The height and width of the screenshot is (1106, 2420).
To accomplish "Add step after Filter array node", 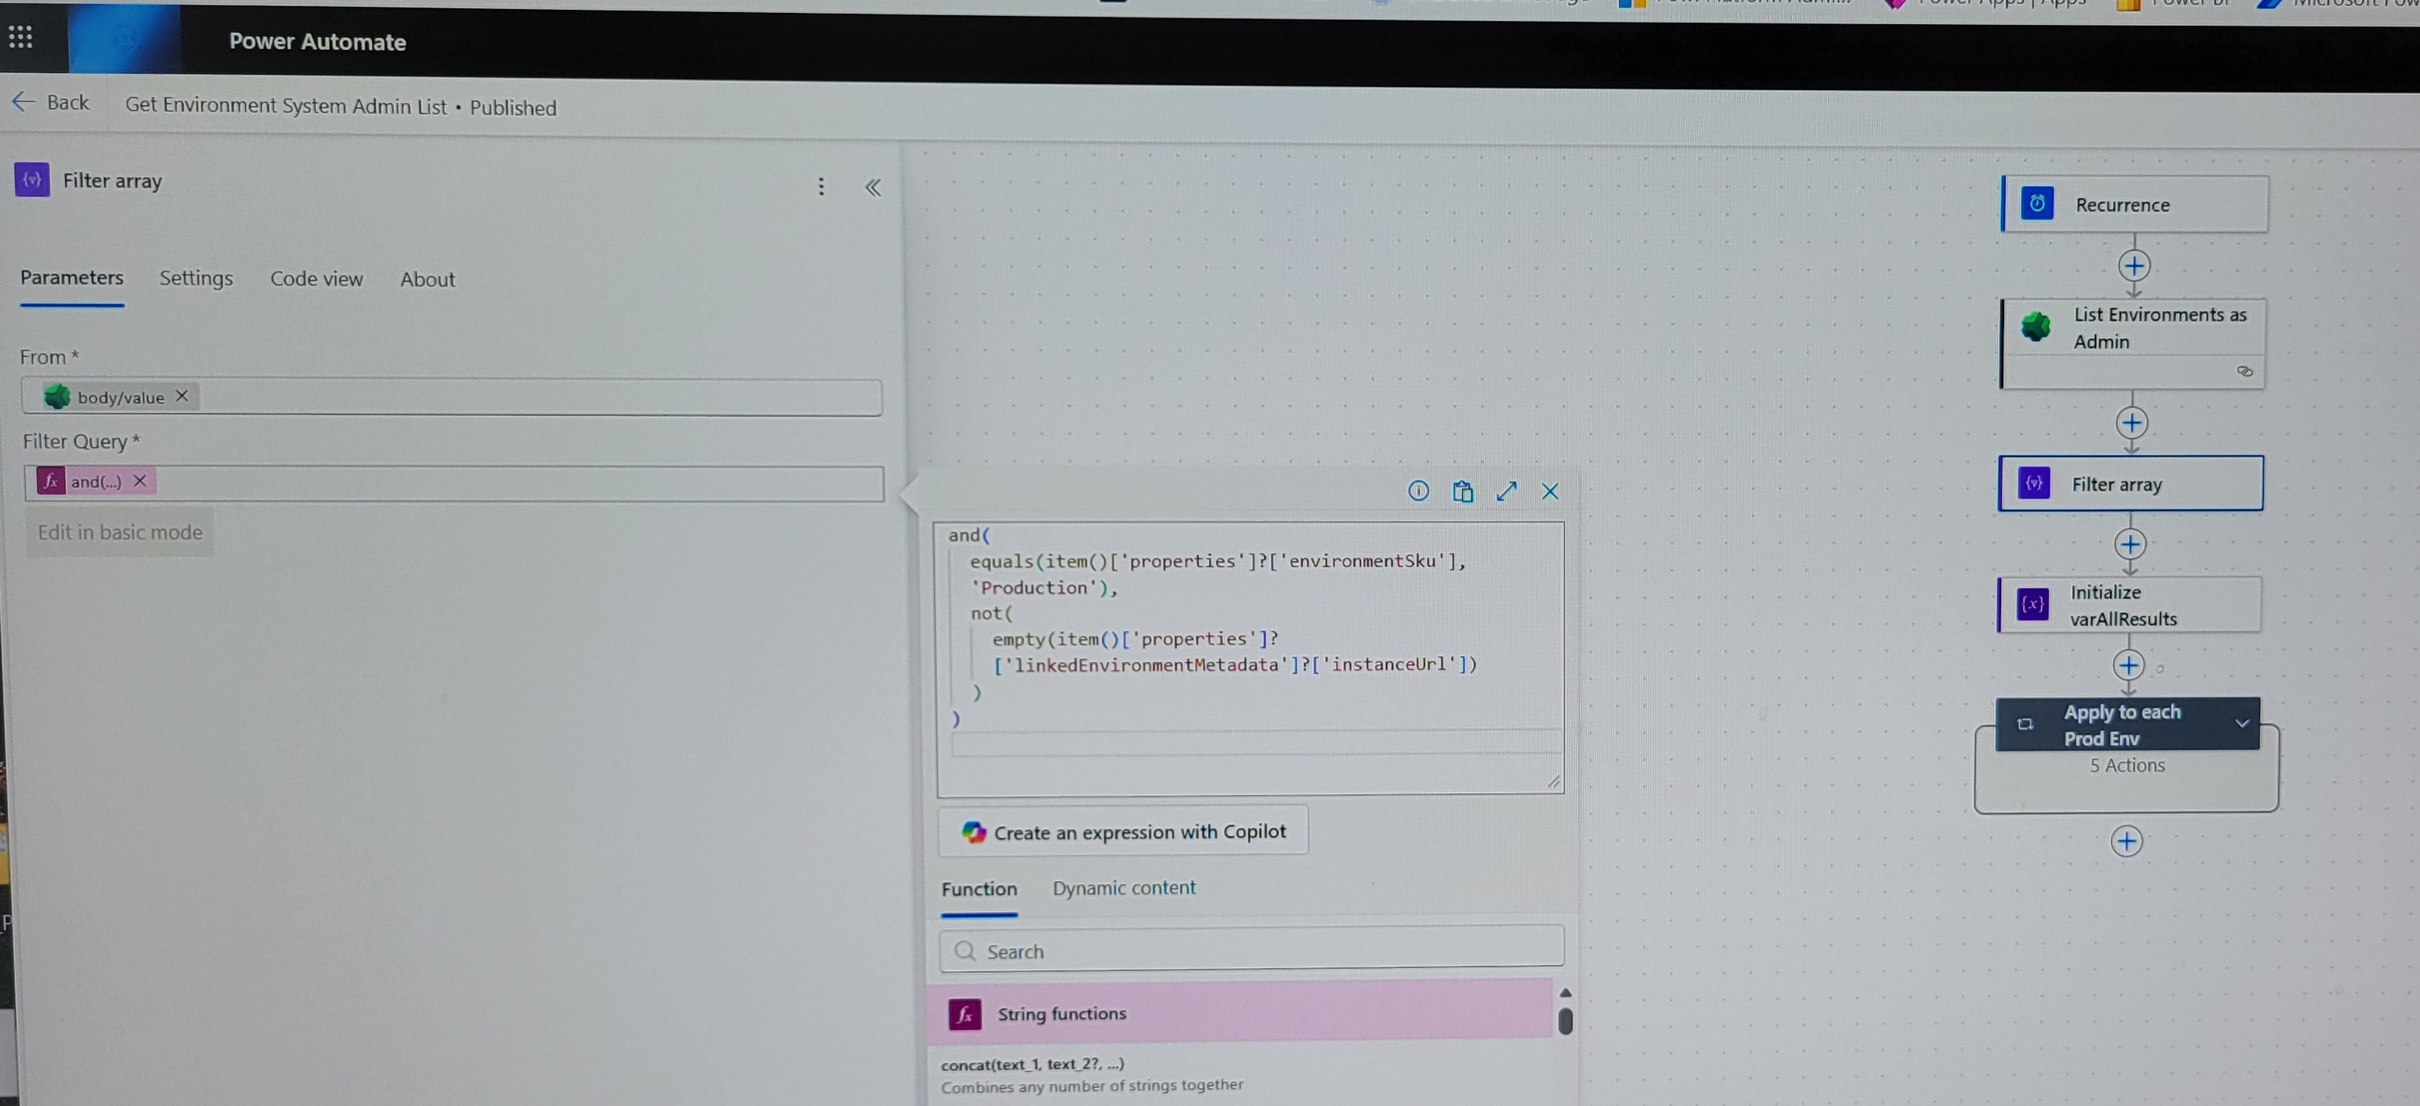I will 2130,544.
